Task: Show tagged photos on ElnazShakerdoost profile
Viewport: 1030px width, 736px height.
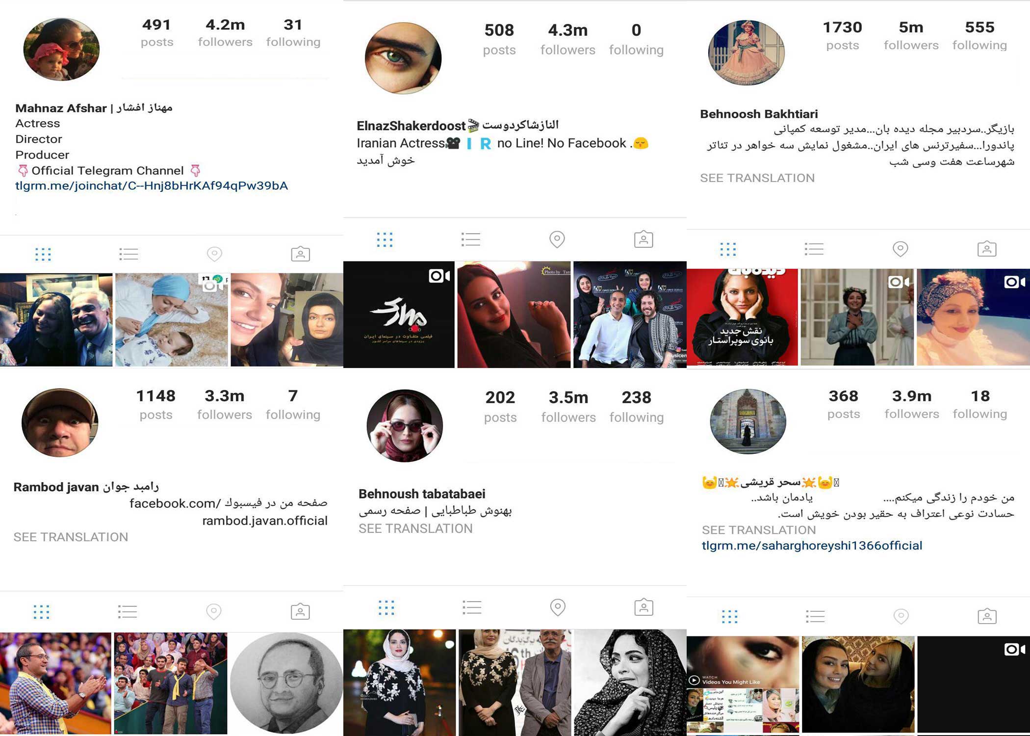Action: [x=644, y=239]
